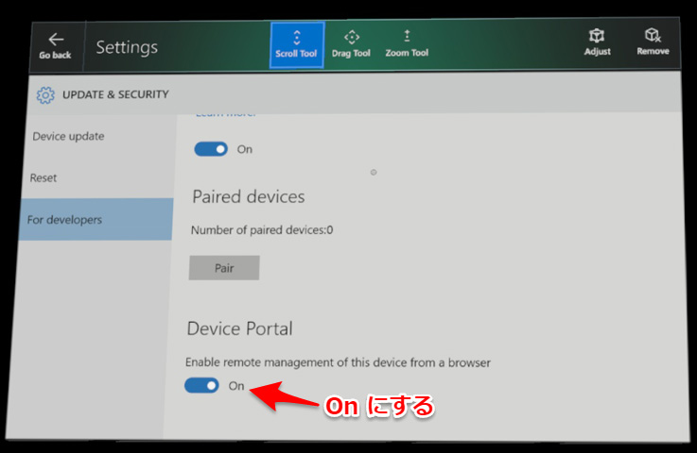Click the Paired devices heading
The image size is (697, 453).
pyautogui.click(x=249, y=196)
